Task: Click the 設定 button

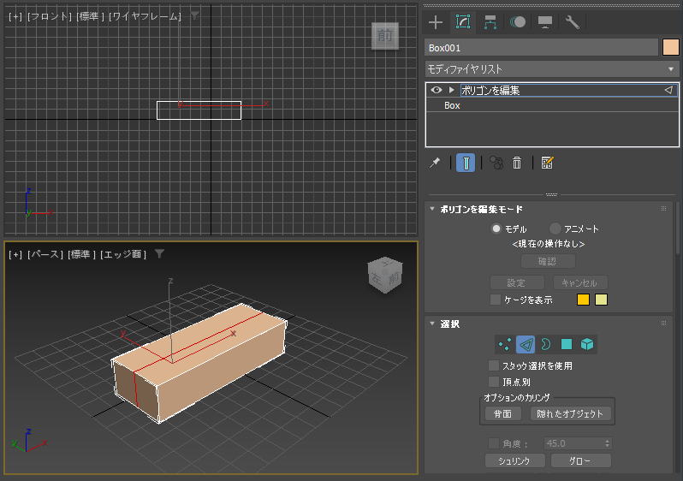Action: (x=517, y=282)
